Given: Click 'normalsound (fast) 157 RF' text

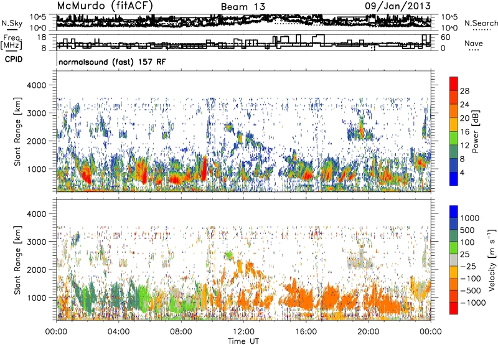Looking at the screenshot, I should click(x=112, y=62).
